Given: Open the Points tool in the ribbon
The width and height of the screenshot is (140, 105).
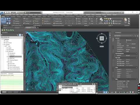Looking at the screenshot, I should (x=16, y=19).
